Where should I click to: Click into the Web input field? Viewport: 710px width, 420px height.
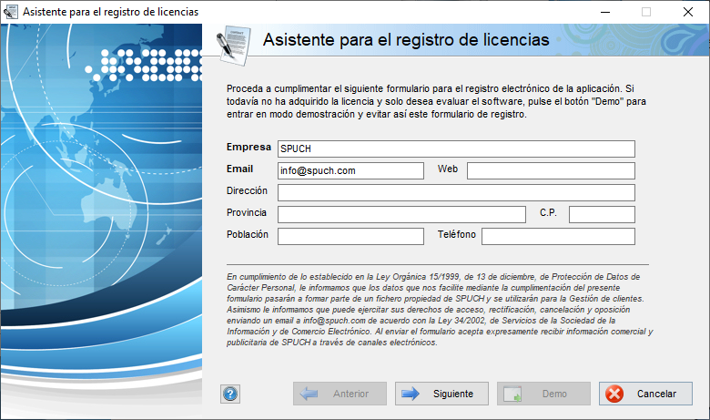[x=551, y=170]
